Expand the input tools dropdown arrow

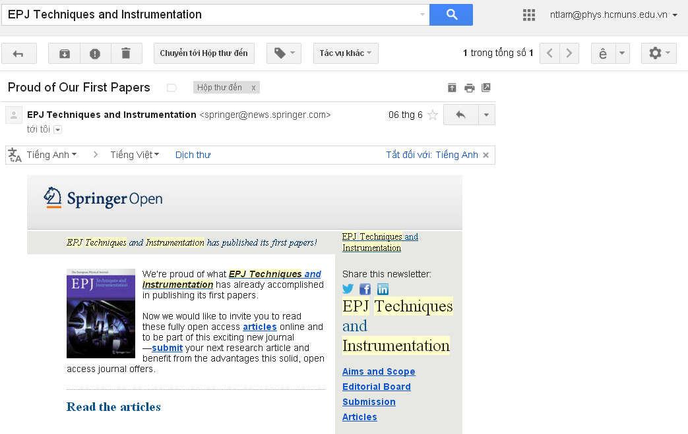623,53
